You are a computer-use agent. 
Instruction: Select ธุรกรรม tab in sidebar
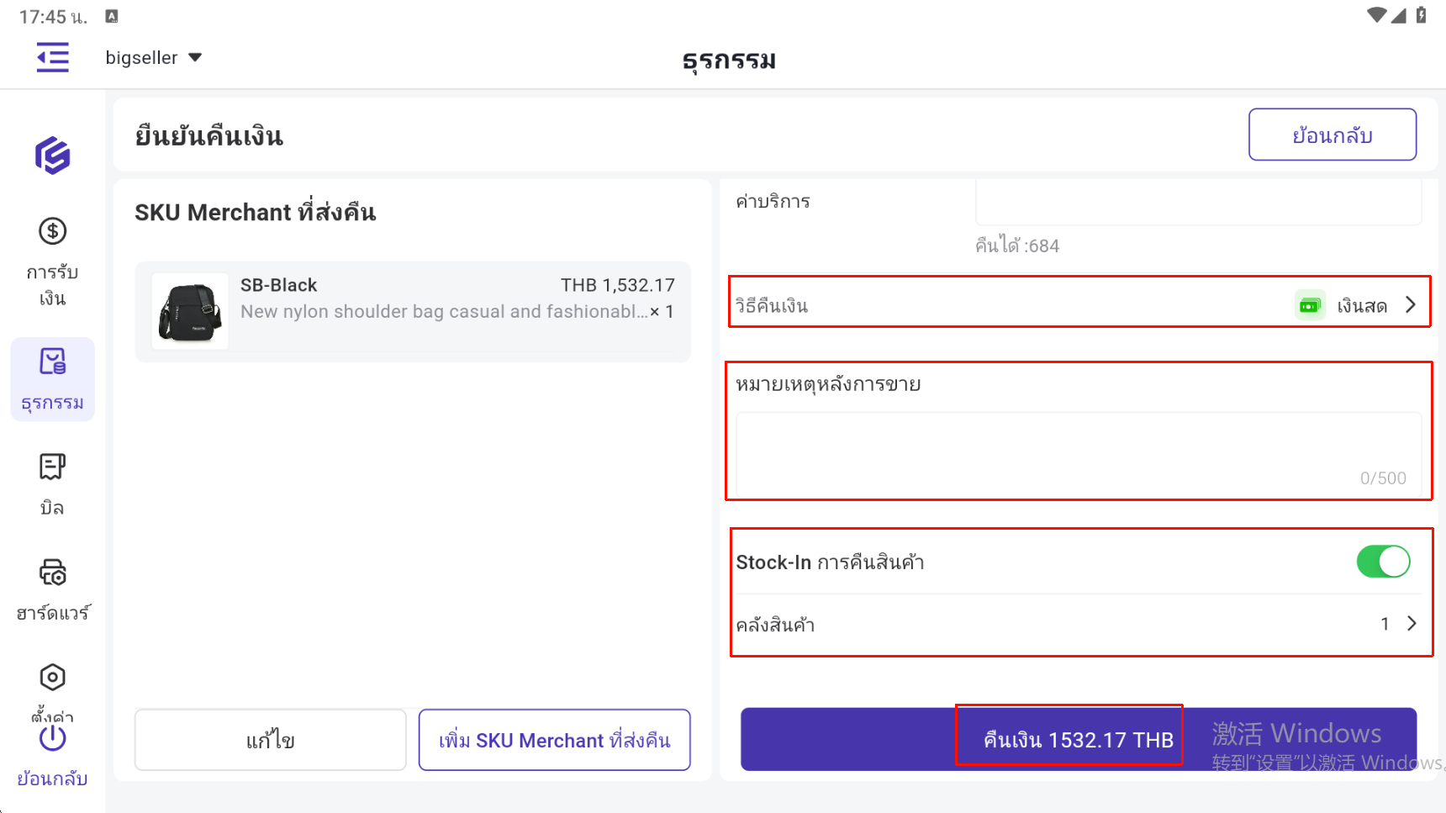[52, 379]
